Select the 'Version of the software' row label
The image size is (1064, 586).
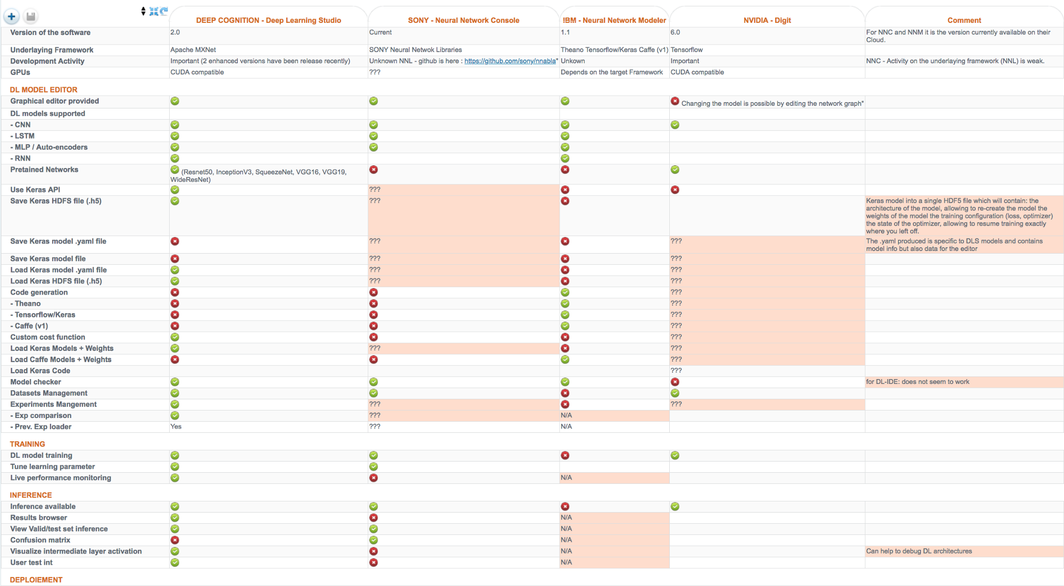pos(51,32)
